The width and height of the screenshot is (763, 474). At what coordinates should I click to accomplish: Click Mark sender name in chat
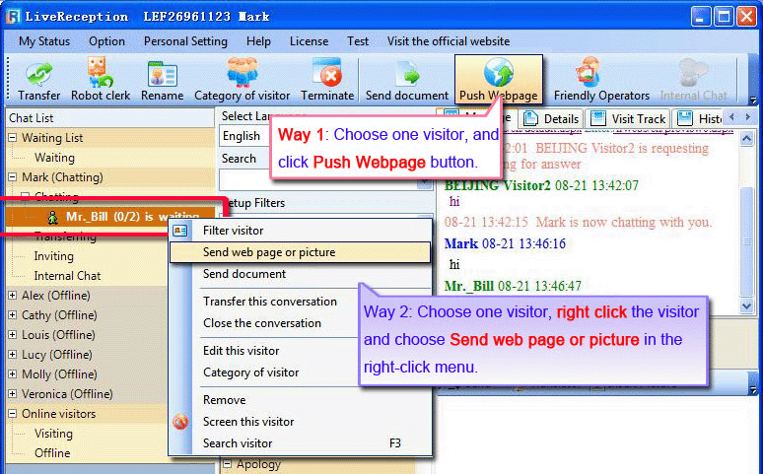[x=460, y=243]
